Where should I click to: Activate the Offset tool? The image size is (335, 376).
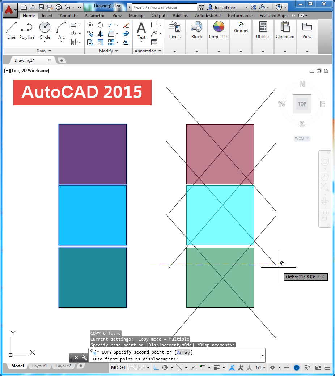tap(126, 42)
